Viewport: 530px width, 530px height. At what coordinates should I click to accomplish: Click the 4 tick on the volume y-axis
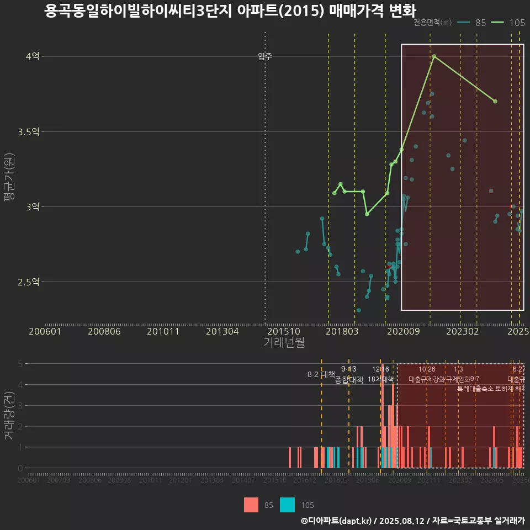20,385
